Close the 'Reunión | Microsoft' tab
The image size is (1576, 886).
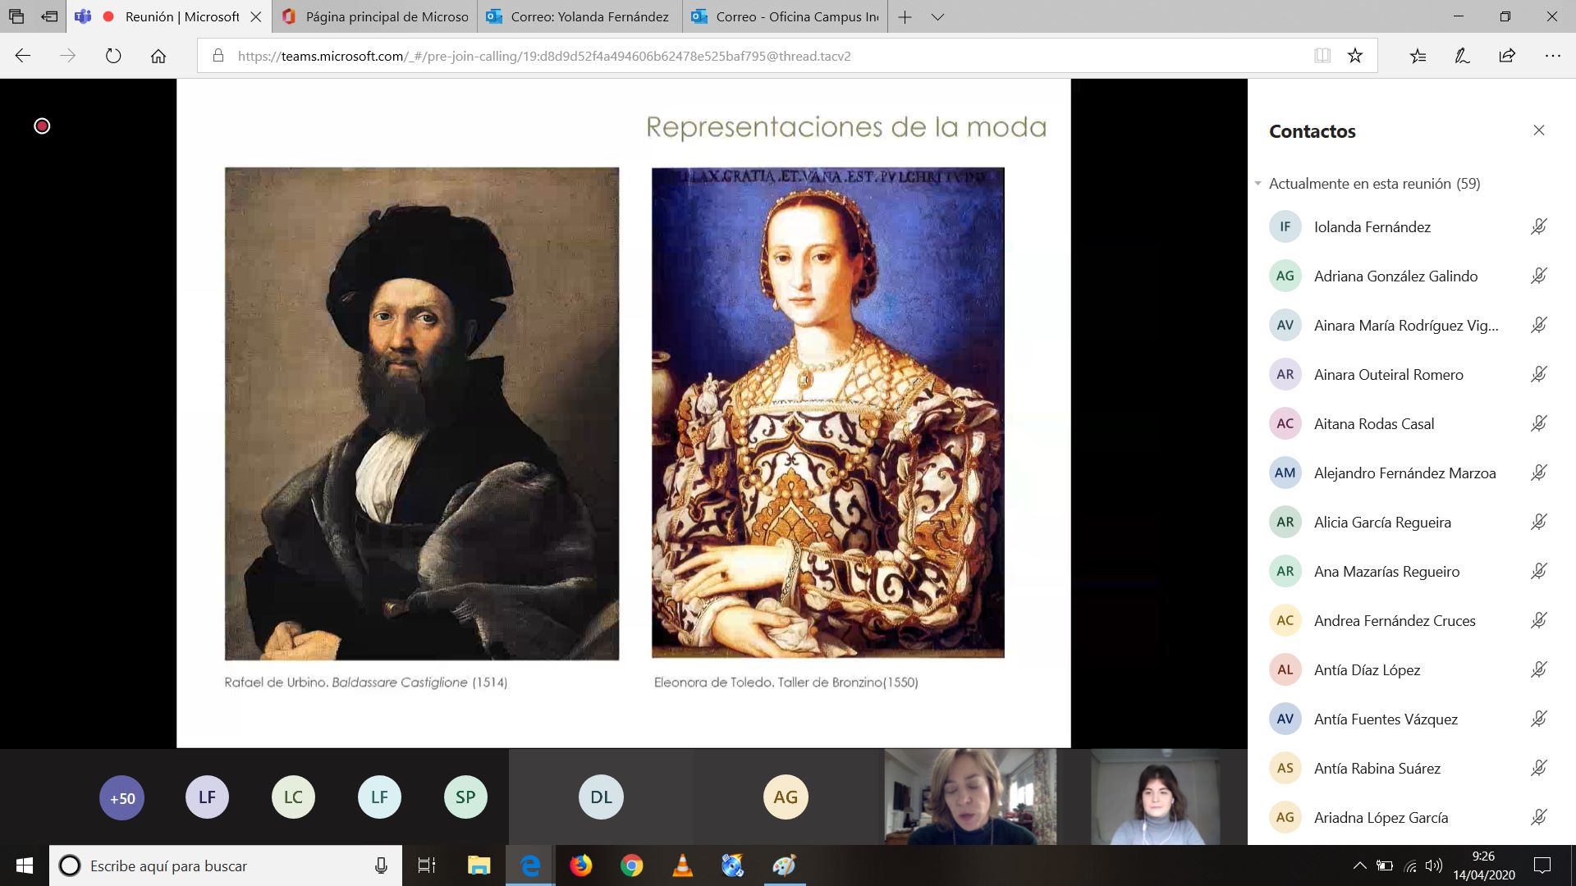(256, 16)
